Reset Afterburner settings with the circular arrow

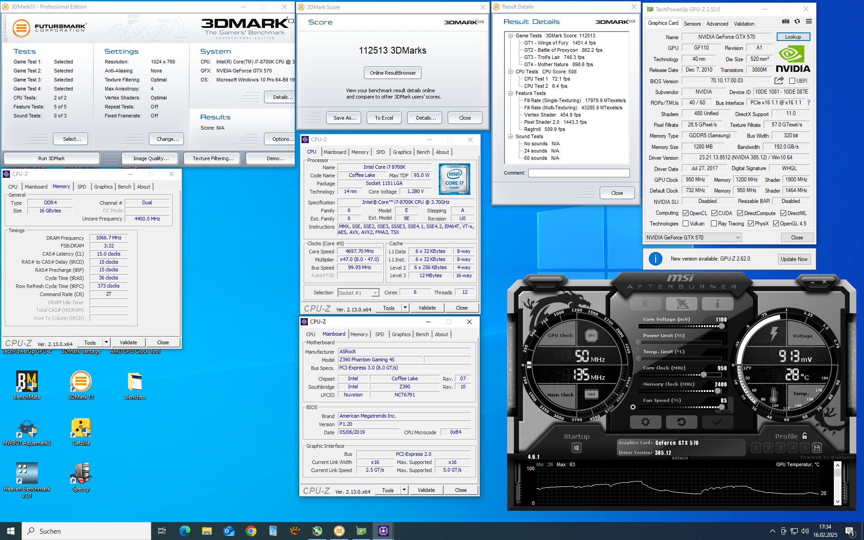point(681,422)
